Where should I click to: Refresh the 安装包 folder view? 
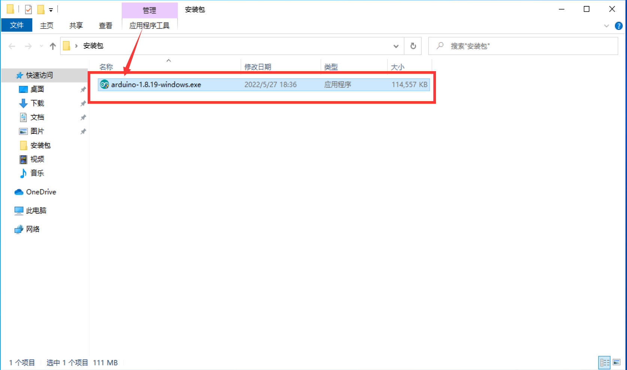coord(413,46)
